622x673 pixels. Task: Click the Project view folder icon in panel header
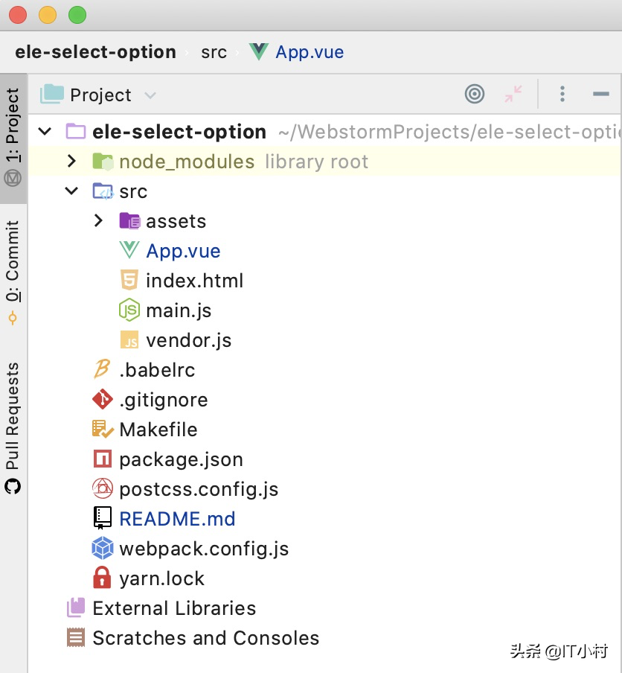tap(52, 94)
